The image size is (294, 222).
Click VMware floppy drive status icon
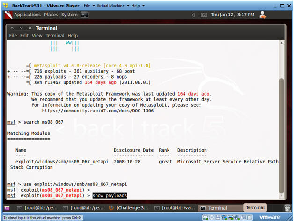(x=218, y=217)
